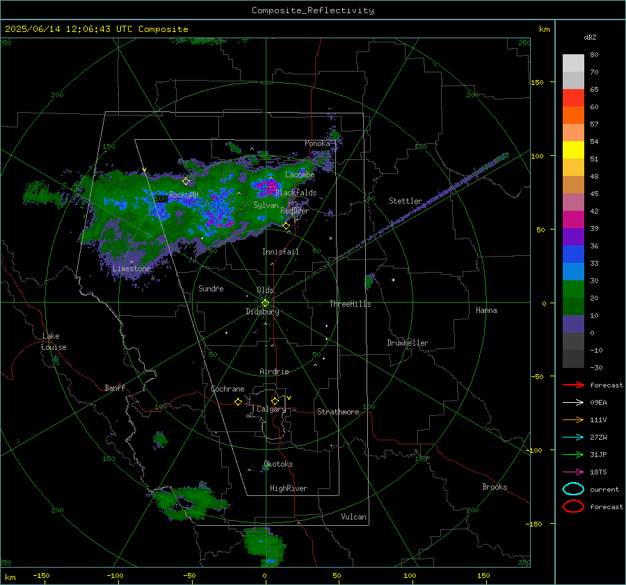
Task: Click the yellow diamond marker above RockyMH
Action: point(186,182)
